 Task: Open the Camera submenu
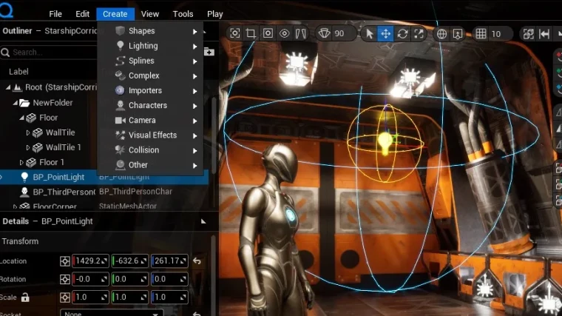(x=150, y=121)
